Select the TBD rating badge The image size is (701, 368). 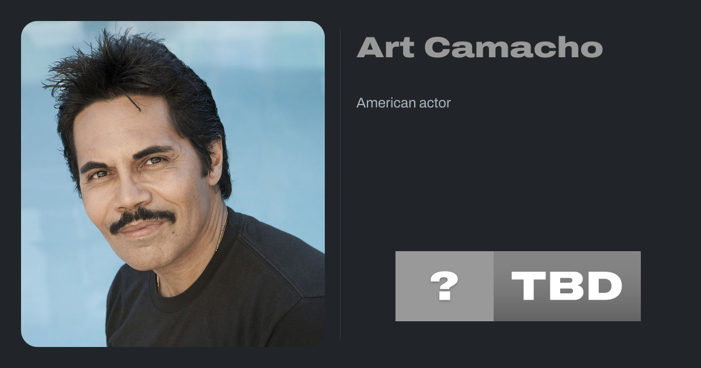(567, 286)
